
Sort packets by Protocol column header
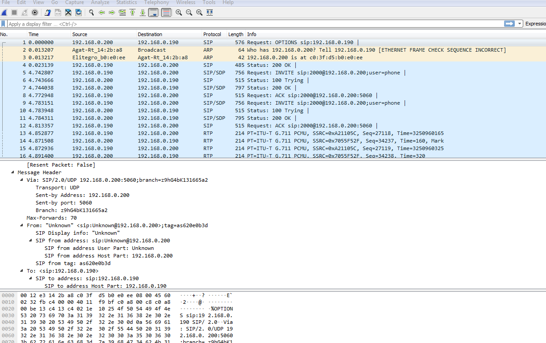(x=212, y=34)
